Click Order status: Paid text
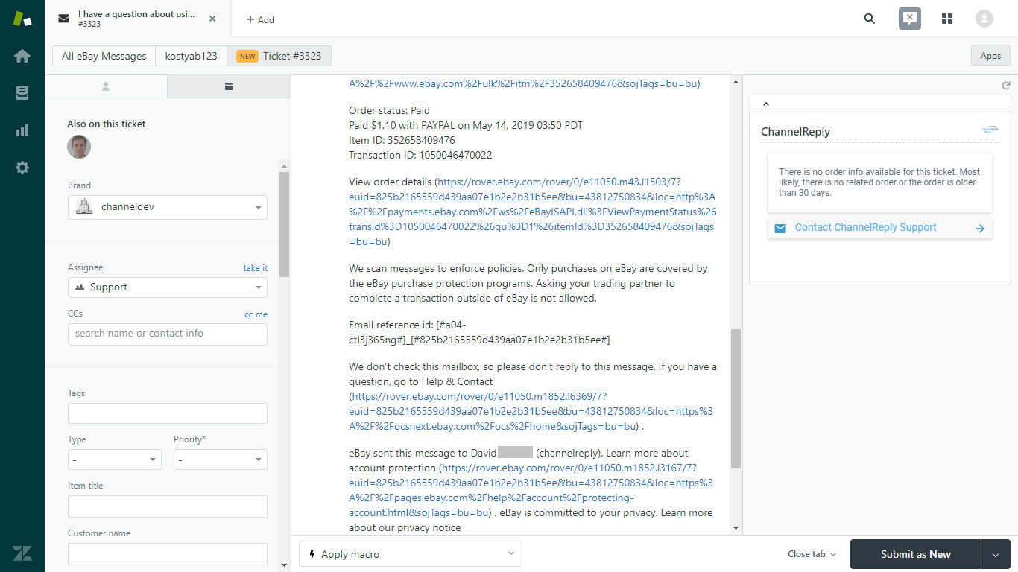This screenshot has width=1018, height=572. tap(389, 110)
